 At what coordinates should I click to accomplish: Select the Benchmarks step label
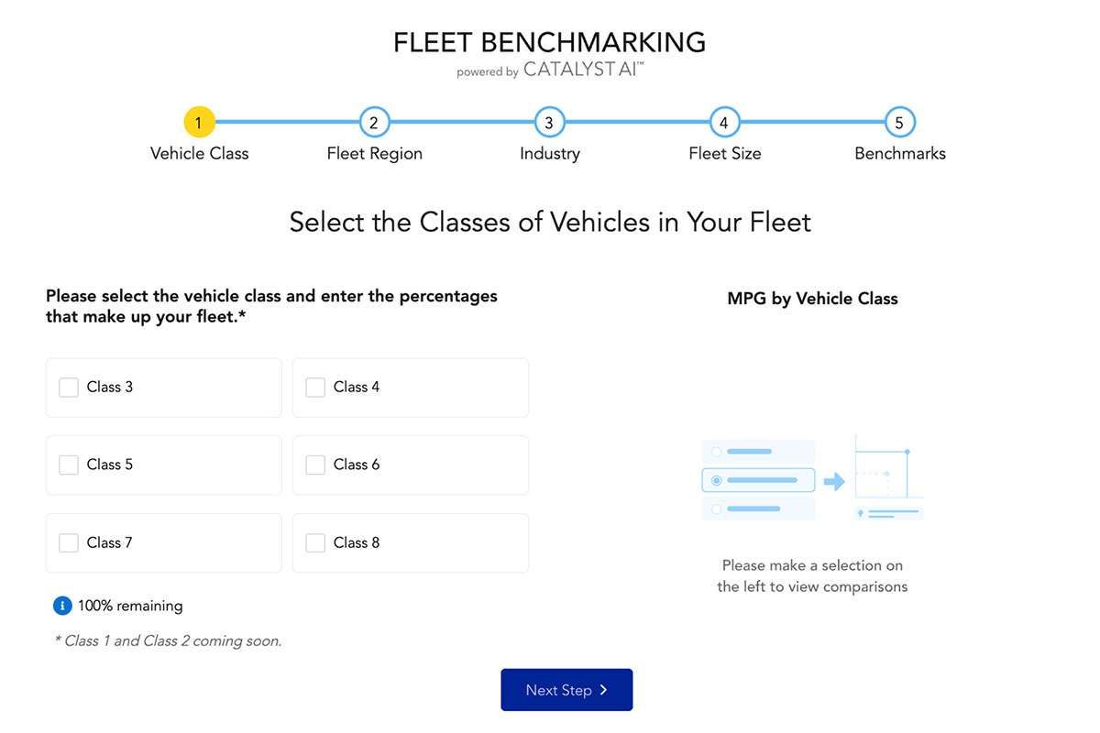899,153
